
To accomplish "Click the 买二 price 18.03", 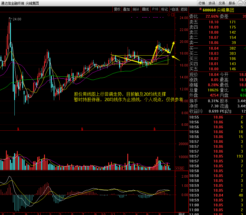I will pyautogui.click(x=214, y=53).
